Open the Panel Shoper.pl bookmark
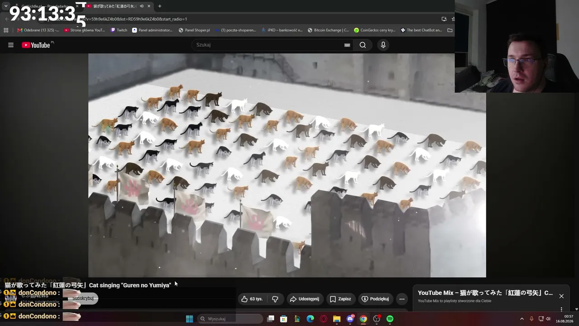The image size is (579, 326). (195, 30)
